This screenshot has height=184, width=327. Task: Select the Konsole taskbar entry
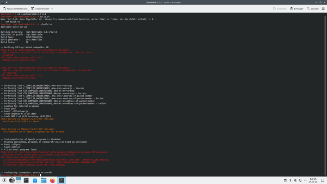coord(61,180)
